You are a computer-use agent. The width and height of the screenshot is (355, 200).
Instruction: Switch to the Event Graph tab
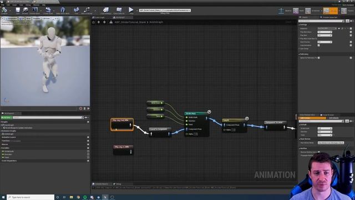(100, 17)
